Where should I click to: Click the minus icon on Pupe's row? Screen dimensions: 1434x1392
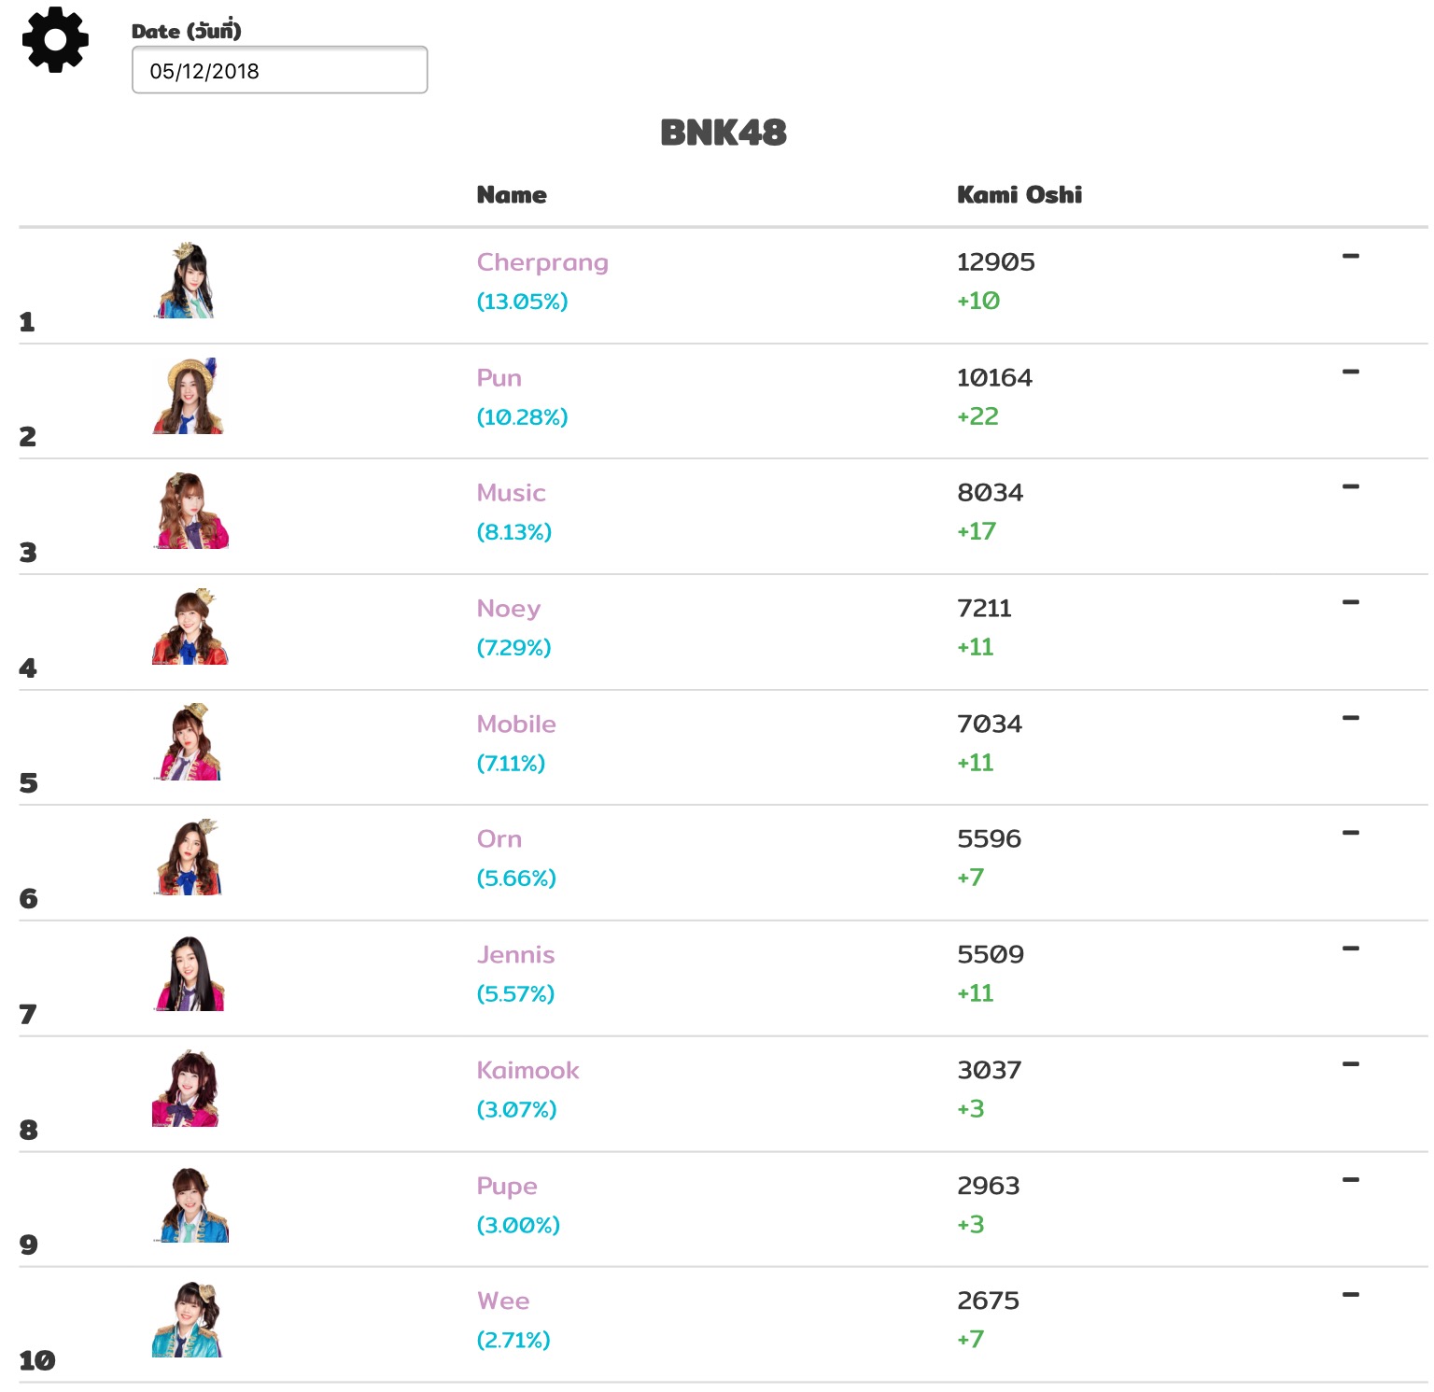pos(1350,1180)
